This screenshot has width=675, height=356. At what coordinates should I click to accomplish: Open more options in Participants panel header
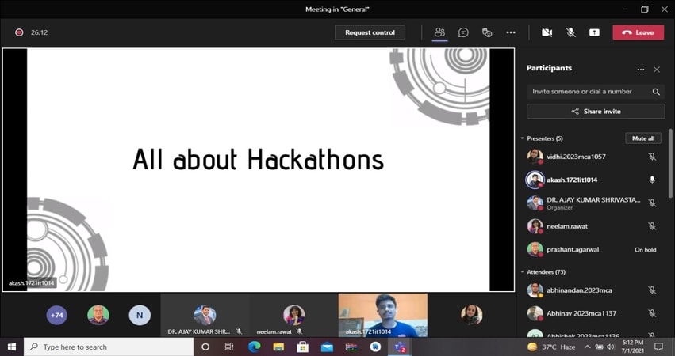tap(641, 70)
